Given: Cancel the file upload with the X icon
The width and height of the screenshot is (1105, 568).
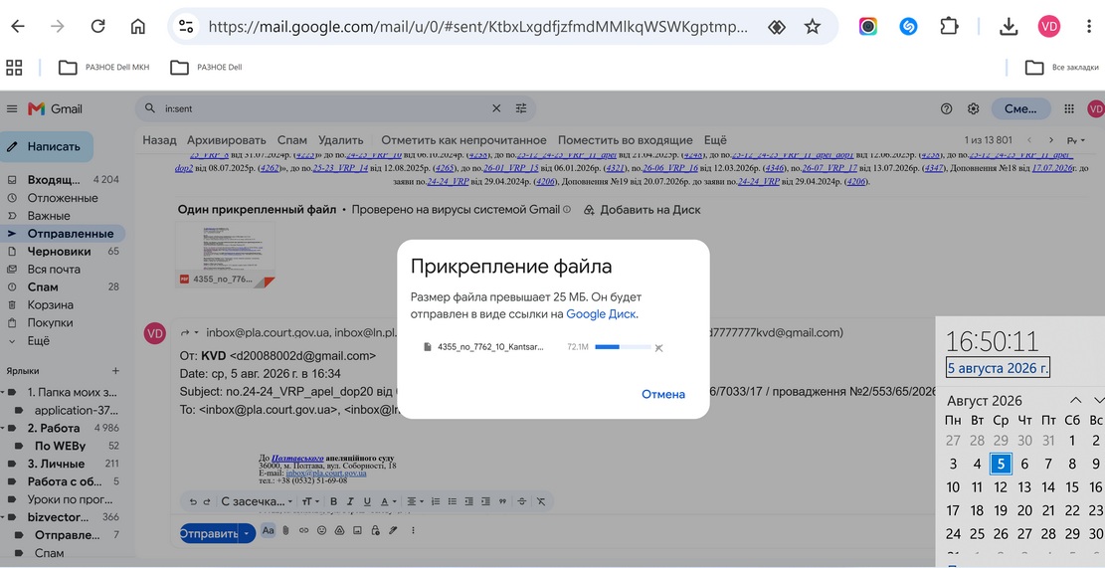Looking at the screenshot, I should tap(658, 347).
